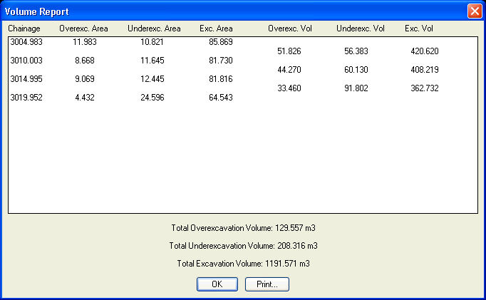Click the 420.620 excavation volume value
The height and width of the screenshot is (300, 486).
[426, 51]
